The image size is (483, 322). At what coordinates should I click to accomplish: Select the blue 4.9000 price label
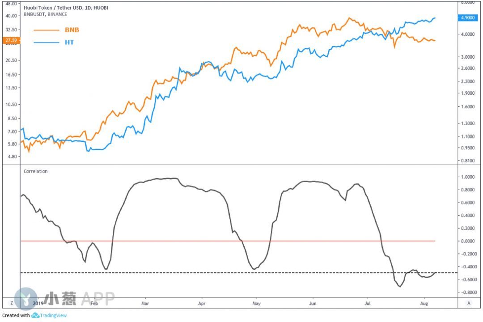468,18
